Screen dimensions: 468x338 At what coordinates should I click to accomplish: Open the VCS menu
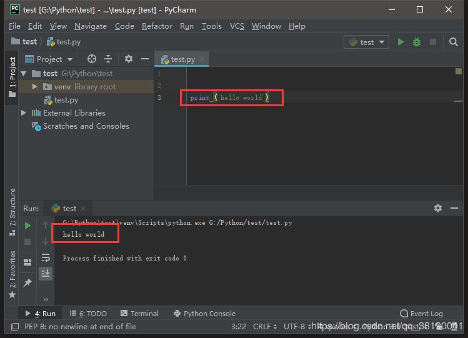click(x=237, y=26)
